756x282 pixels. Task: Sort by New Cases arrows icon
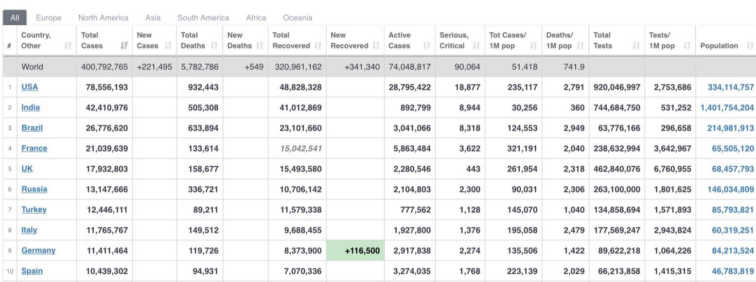pyautogui.click(x=168, y=46)
